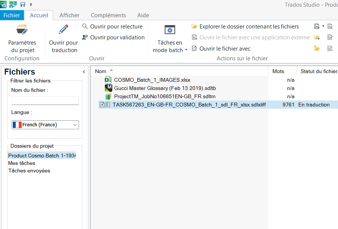Focus the Nom du fichier filter field
The height and width of the screenshot is (229, 338).
45,100
